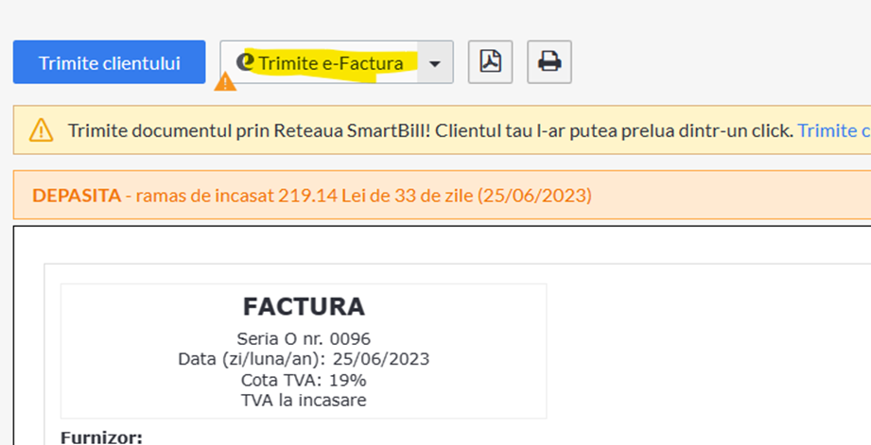Click the DEPASITA status label

(77, 196)
